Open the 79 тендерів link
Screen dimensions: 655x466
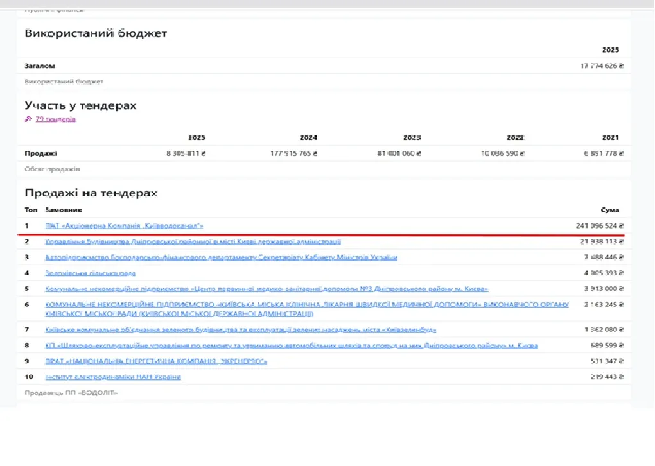click(x=57, y=119)
